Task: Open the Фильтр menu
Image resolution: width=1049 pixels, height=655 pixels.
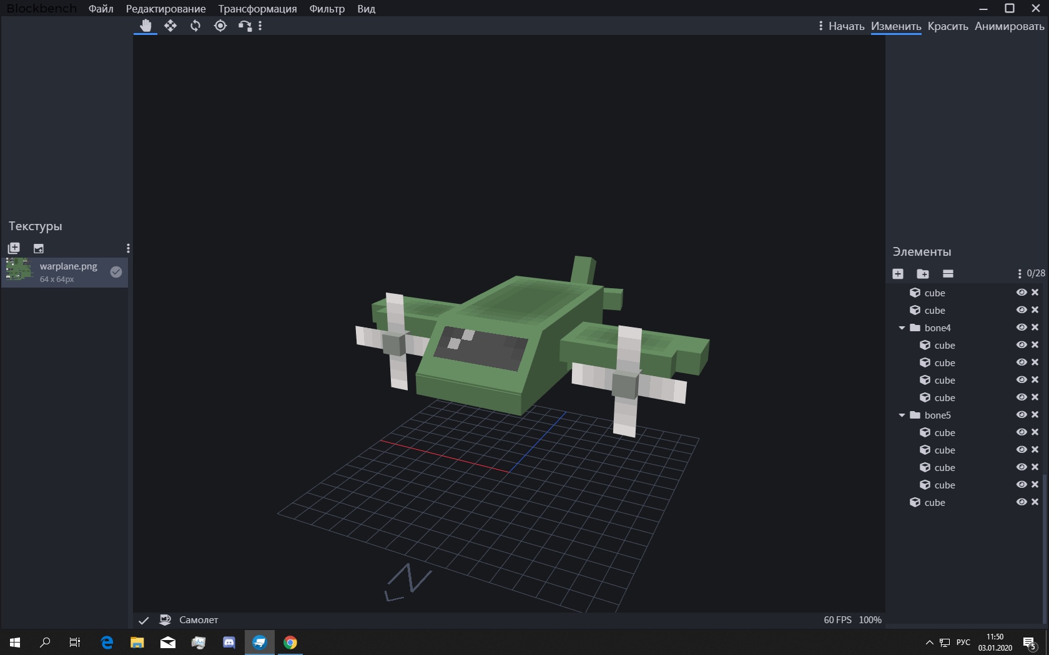Action: click(x=327, y=9)
